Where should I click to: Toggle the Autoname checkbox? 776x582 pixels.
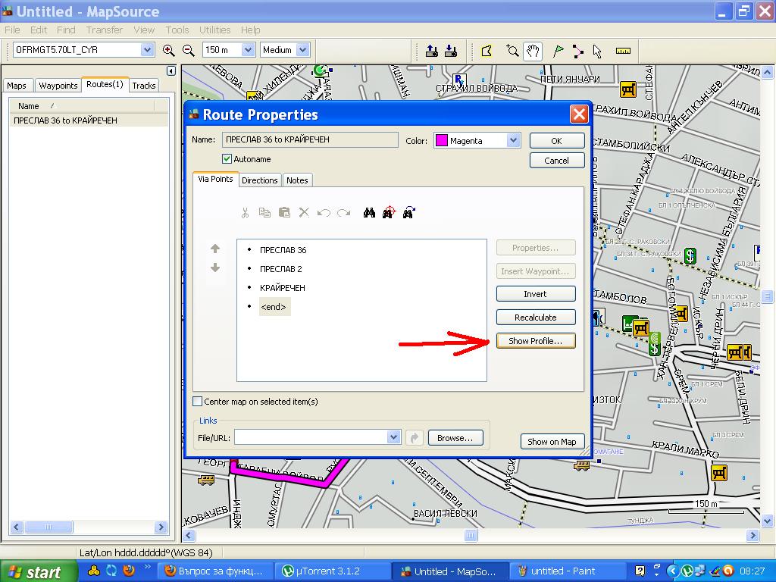click(227, 159)
